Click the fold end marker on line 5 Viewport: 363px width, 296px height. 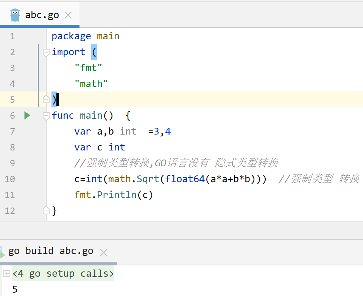(46, 100)
